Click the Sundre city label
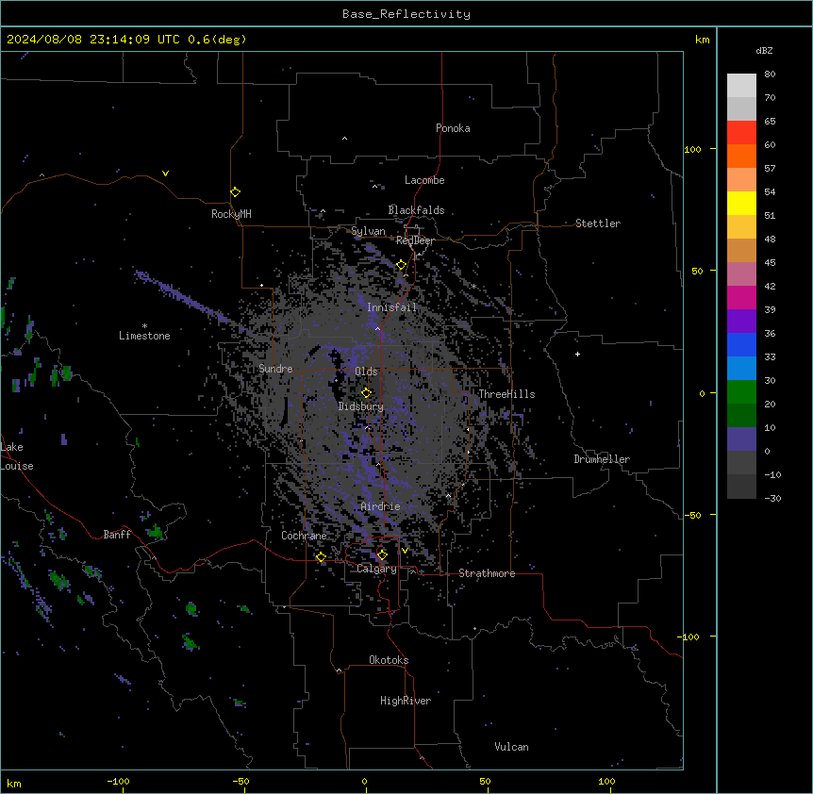 coord(275,369)
